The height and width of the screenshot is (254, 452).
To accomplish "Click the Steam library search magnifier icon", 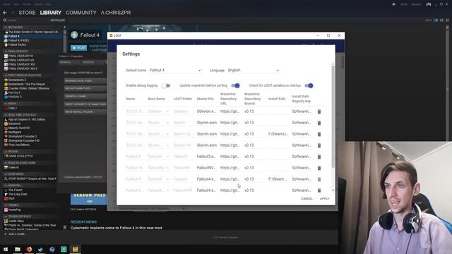I will click(x=5, y=20).
